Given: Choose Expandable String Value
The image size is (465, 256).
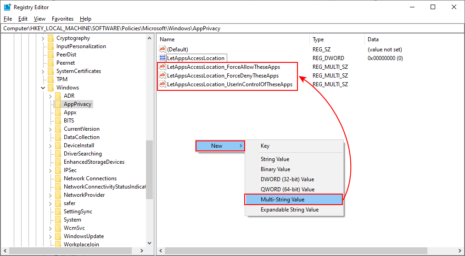Looking at the screenshot, I should 294,210.
